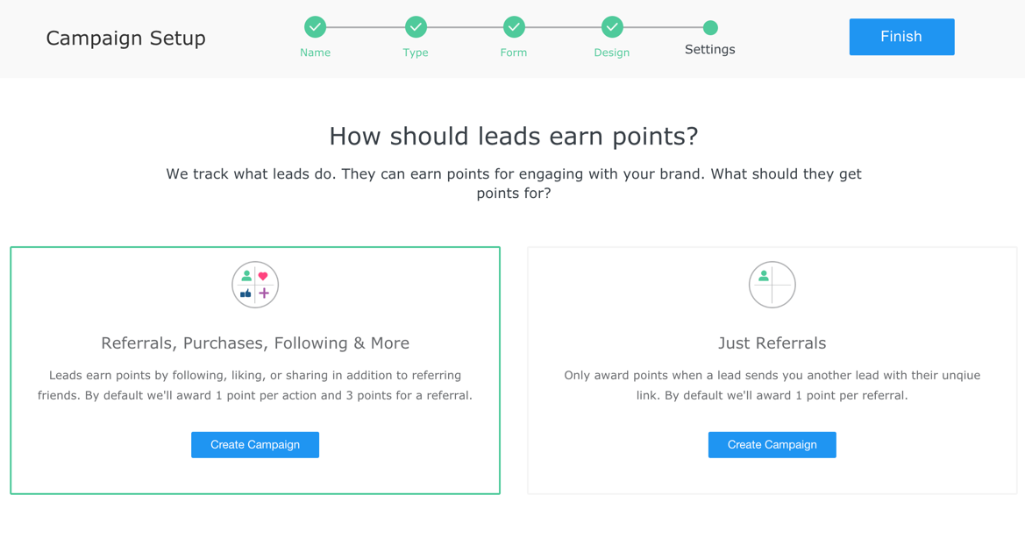The width and height of the screenshot is (1025, 537).
Task: Go to the Type step label
Action: [x=416, y=53]
